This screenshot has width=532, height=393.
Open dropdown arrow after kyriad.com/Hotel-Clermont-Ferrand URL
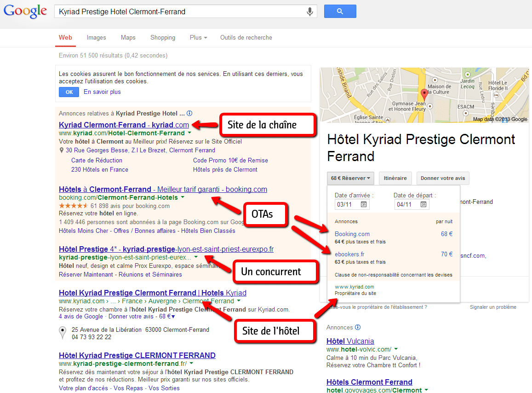click(189, 133)
